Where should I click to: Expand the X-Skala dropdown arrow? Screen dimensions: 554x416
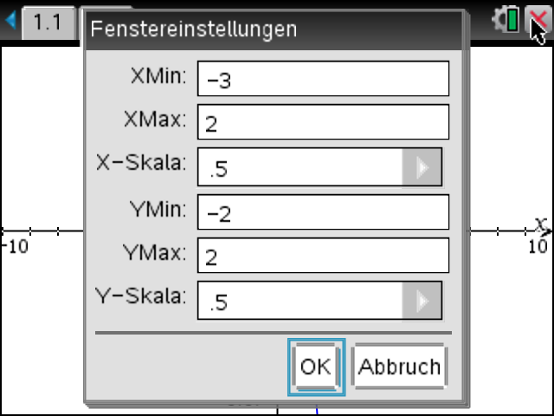(x=422, y=168)
